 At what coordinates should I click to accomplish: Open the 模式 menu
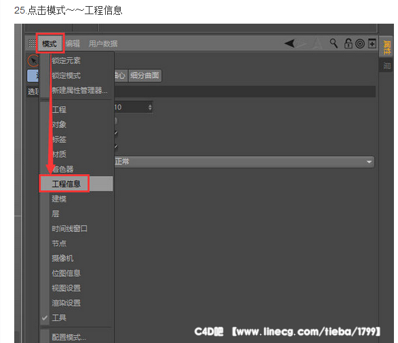pyautogui.click(x=49, y=43)
